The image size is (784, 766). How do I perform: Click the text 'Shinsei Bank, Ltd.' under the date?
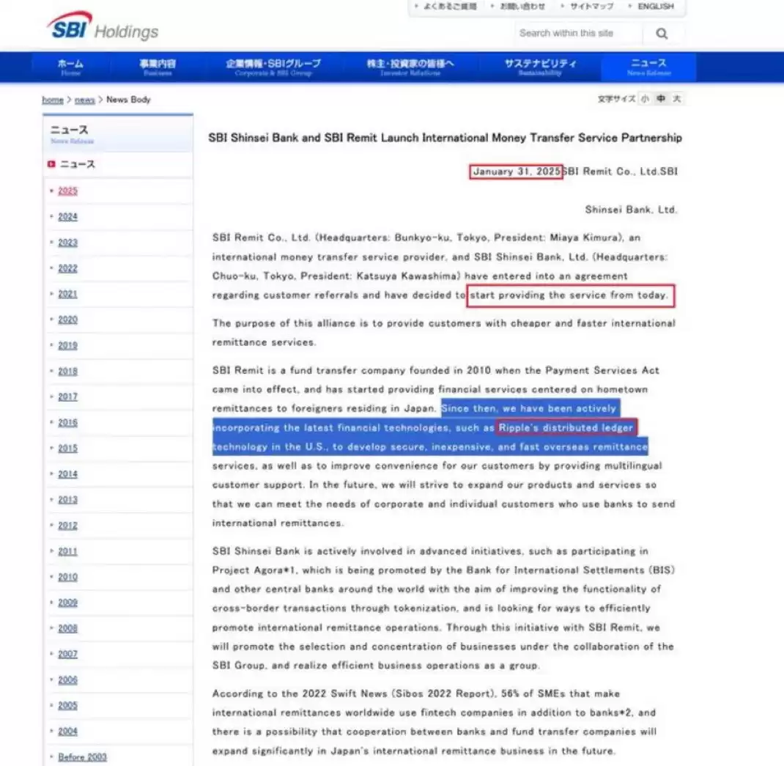[632, 210]
